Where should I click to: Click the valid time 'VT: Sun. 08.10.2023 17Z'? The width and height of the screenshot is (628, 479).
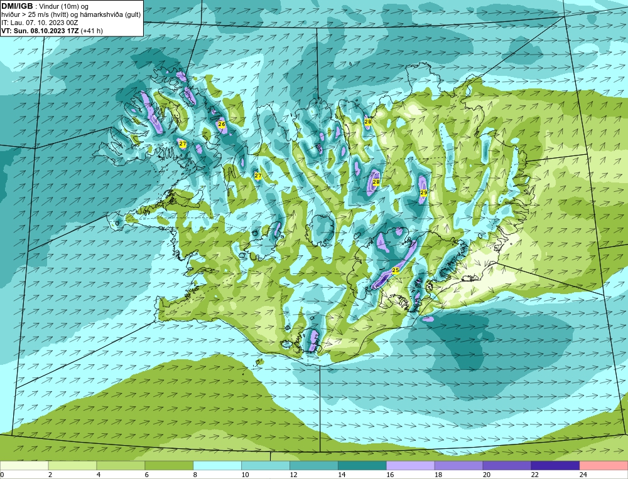tap(40, 31)
